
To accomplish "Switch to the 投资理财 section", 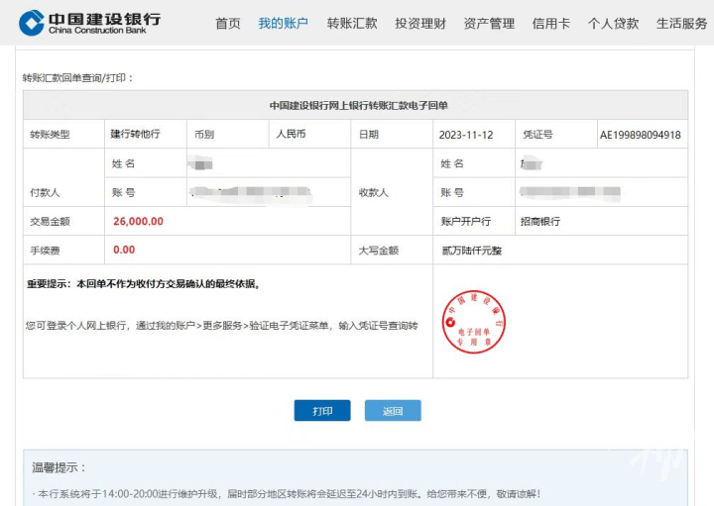I will (x=420, y=23).
